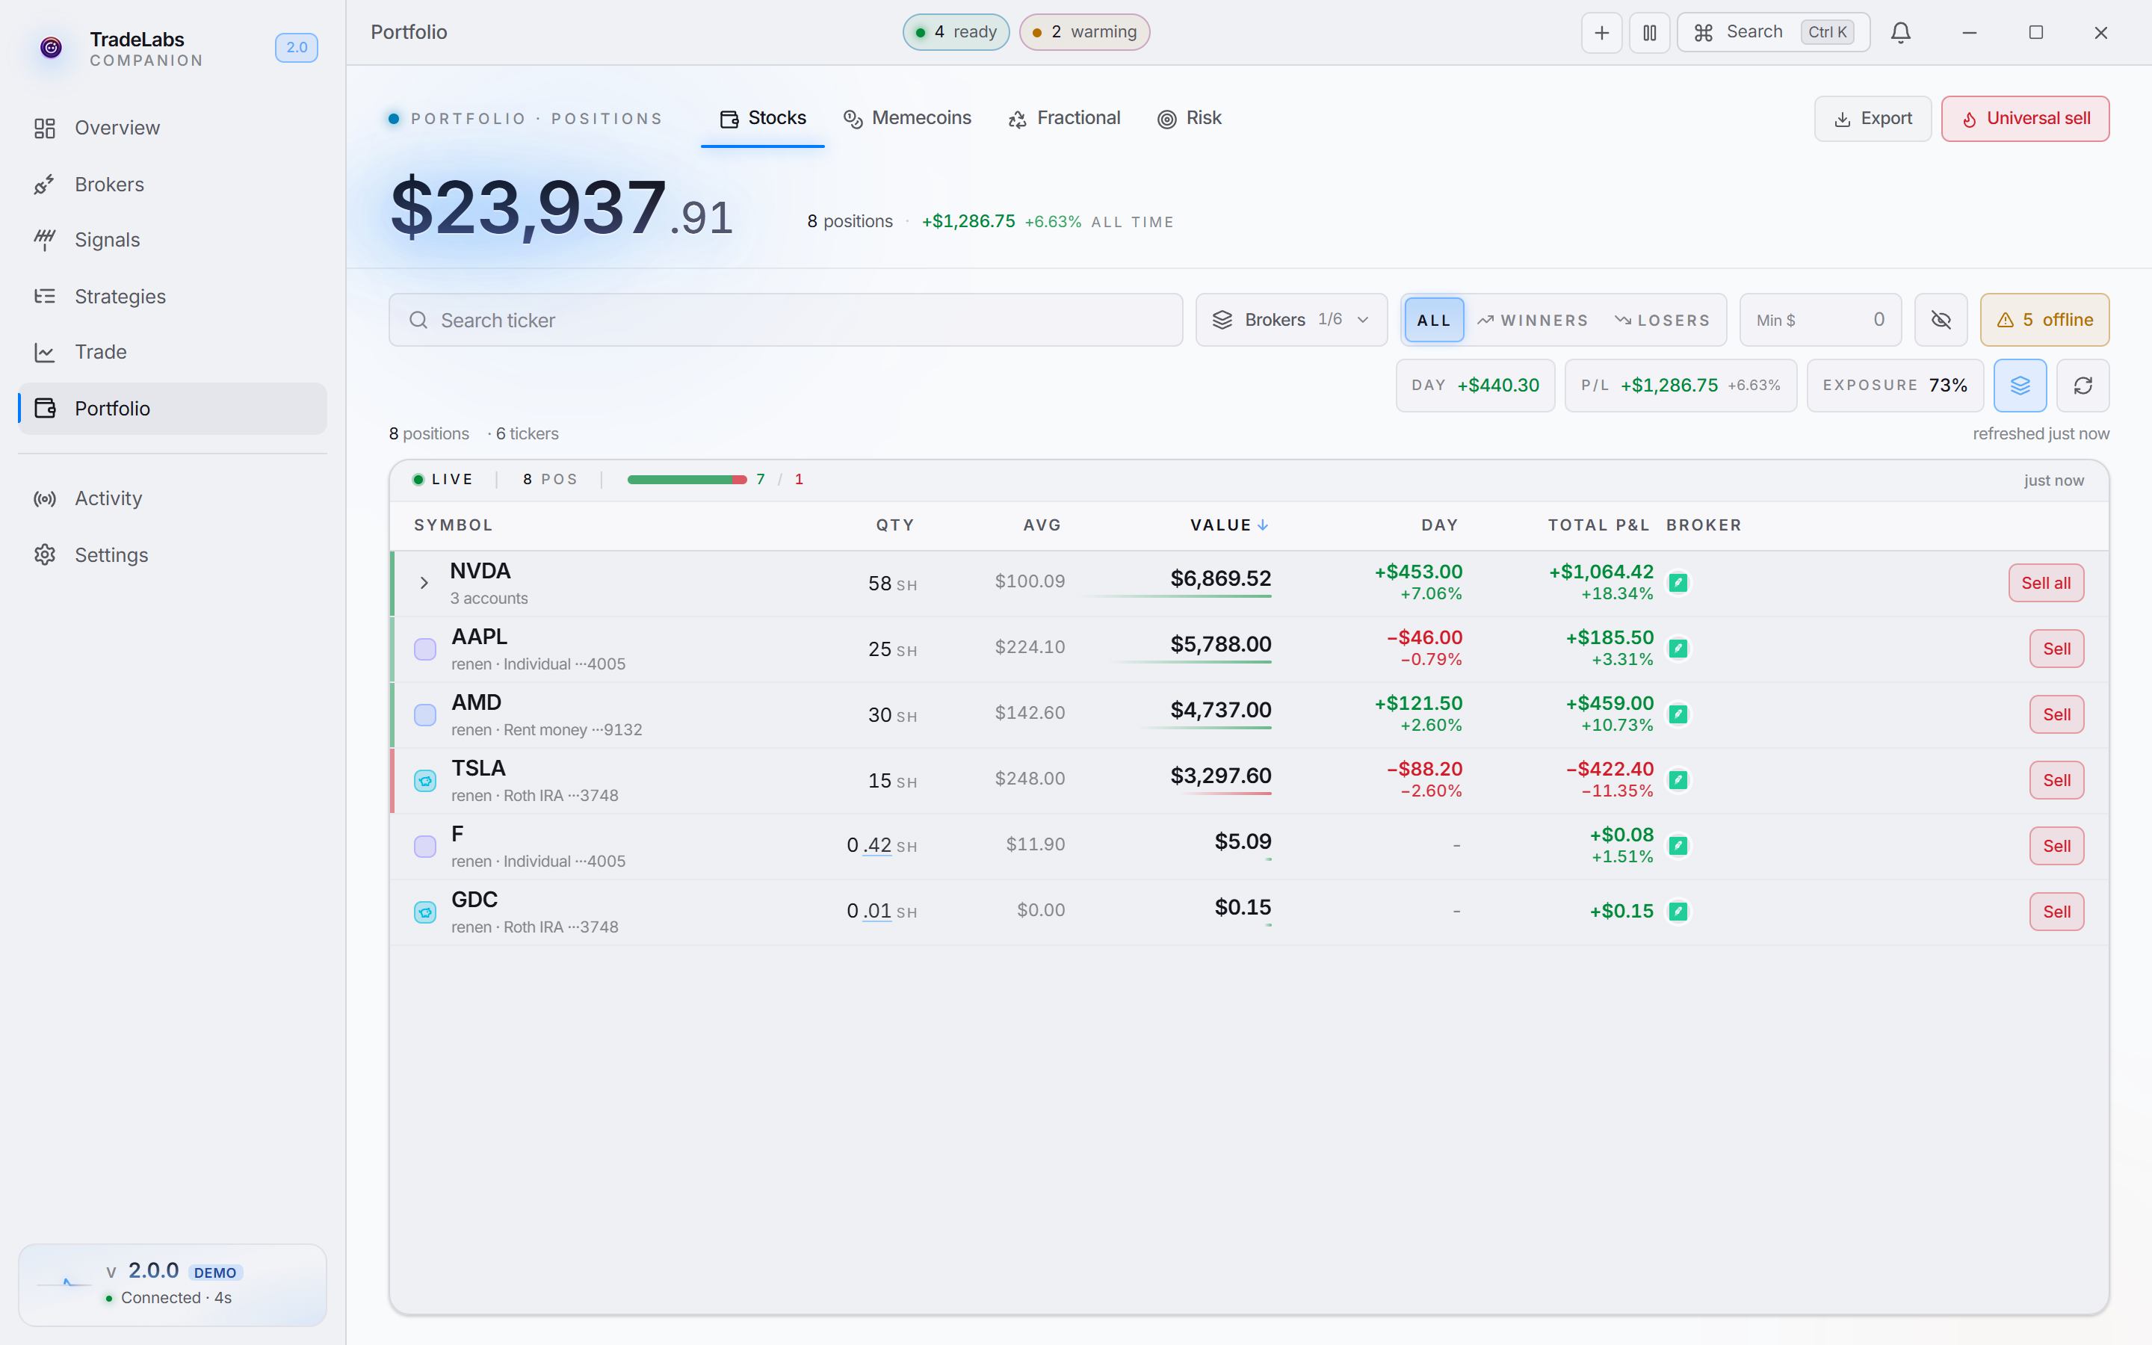The height and width of the screenshot is (1345, 2152).
Task: Click the TradeLabs logo icon
Action: pos(52,48)
